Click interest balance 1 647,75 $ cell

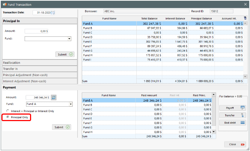coord(175,41)
